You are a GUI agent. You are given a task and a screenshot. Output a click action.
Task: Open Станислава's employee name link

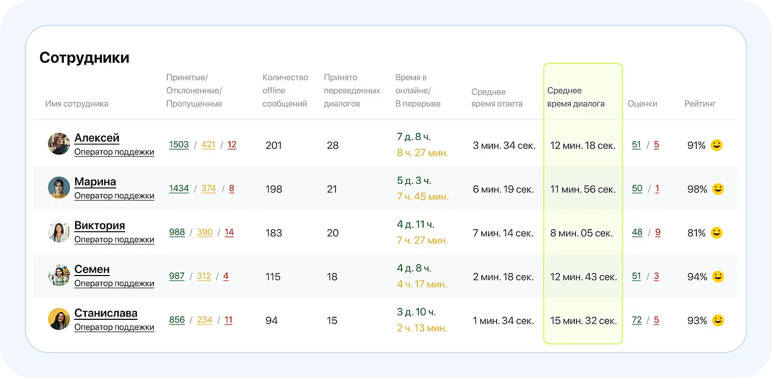(106, 313)
